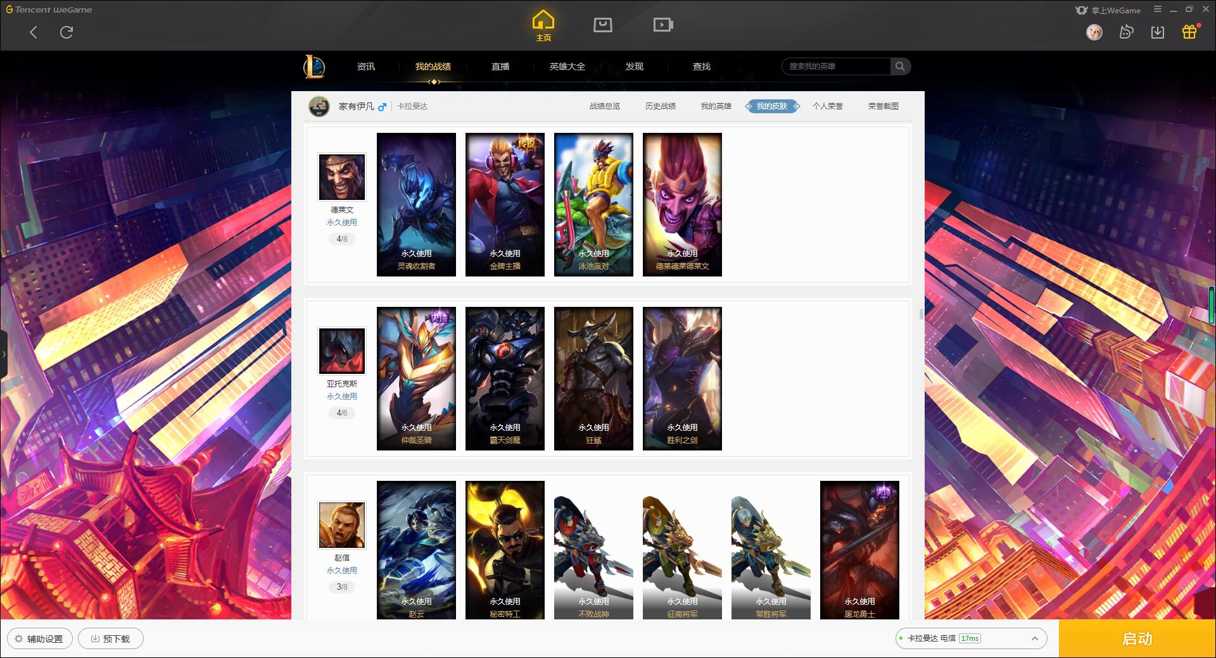The width and height of the screenshot is (1216, 658).
Task: Open the 我的战绩 tab
Action: pyautogui.click(x=433, y=66)
